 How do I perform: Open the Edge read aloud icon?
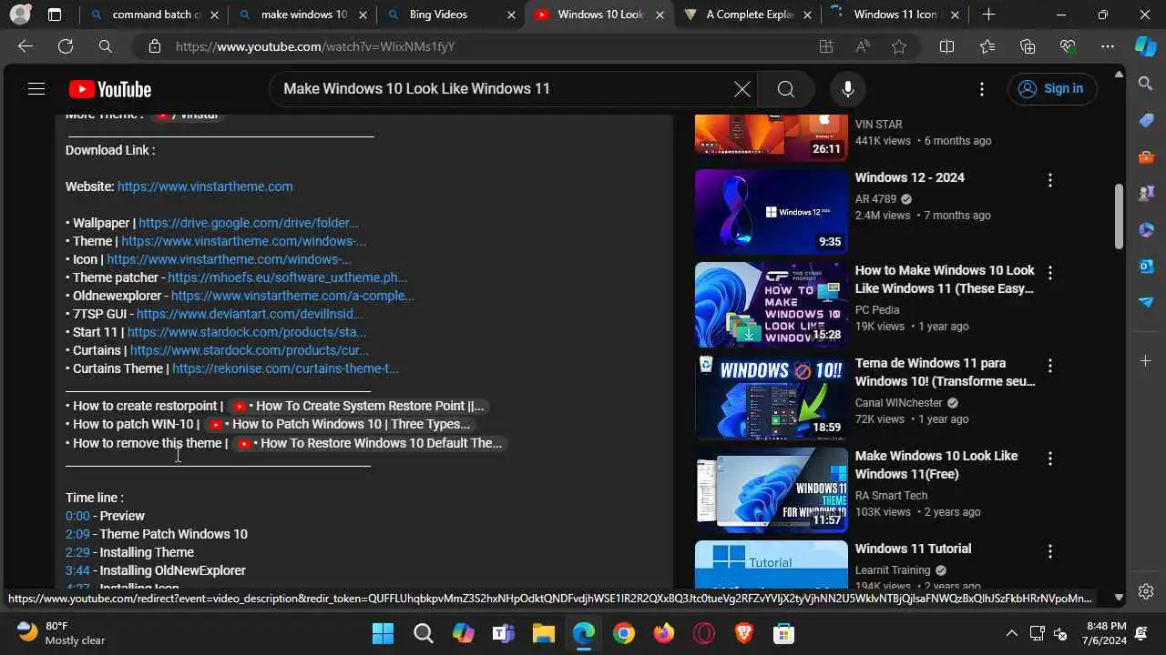pos(863,46)
